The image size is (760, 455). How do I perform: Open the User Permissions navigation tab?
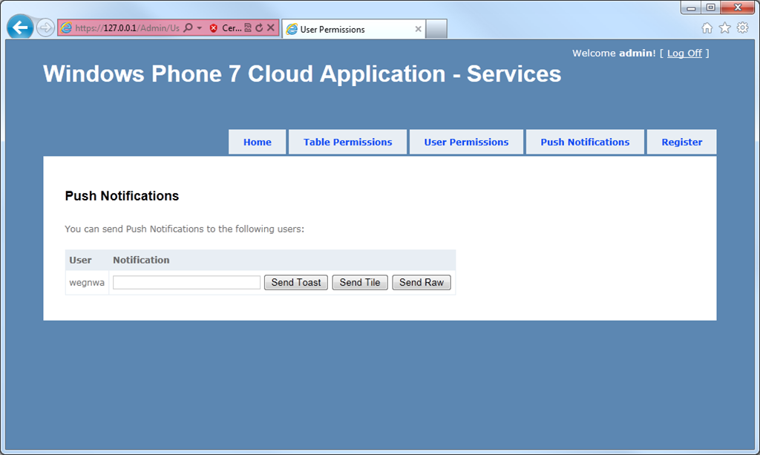coord(466,142)
